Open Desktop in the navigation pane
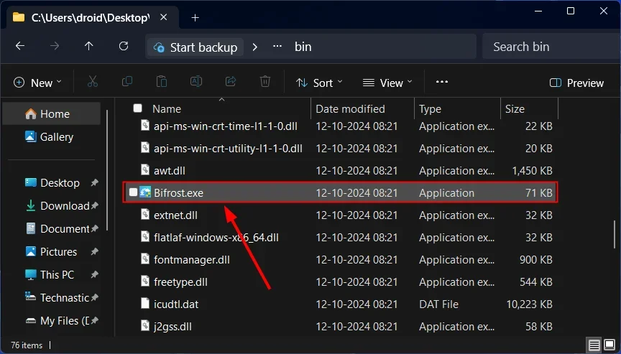 [x=52, y=183]
